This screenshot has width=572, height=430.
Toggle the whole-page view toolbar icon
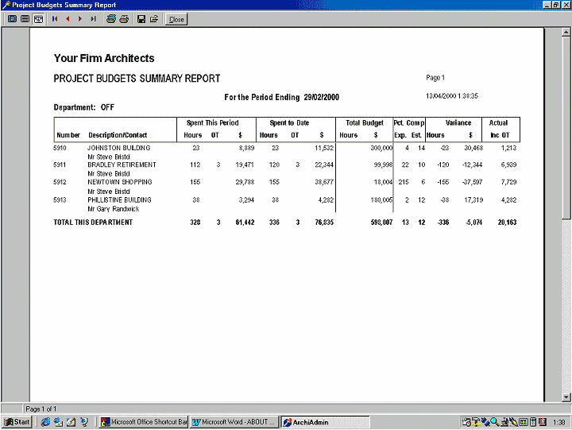(38, 18)
